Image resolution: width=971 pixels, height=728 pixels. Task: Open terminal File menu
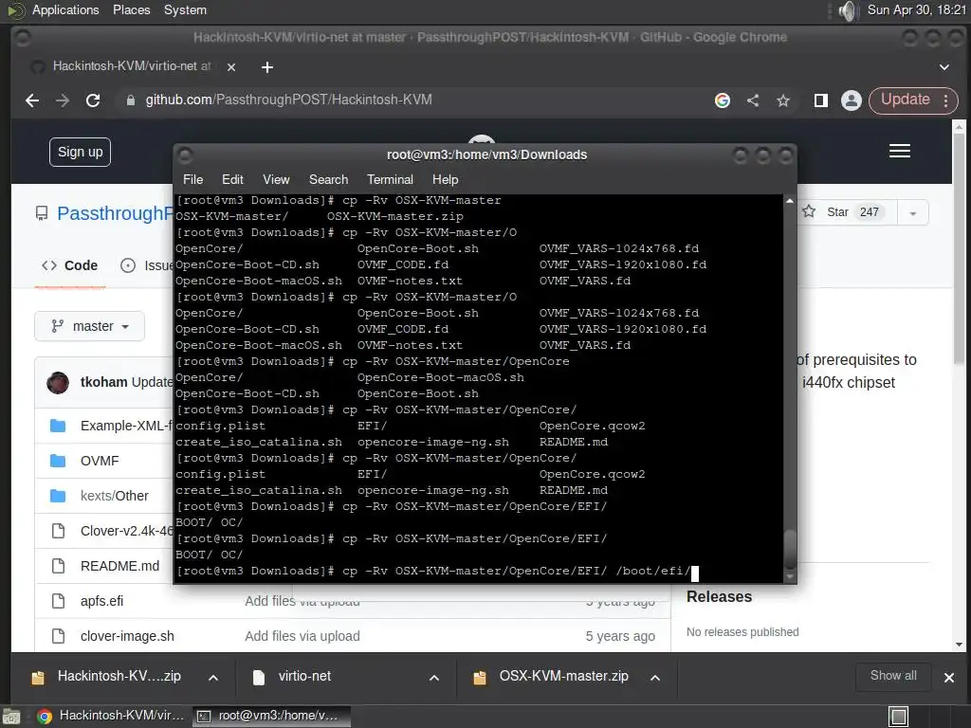193,179
